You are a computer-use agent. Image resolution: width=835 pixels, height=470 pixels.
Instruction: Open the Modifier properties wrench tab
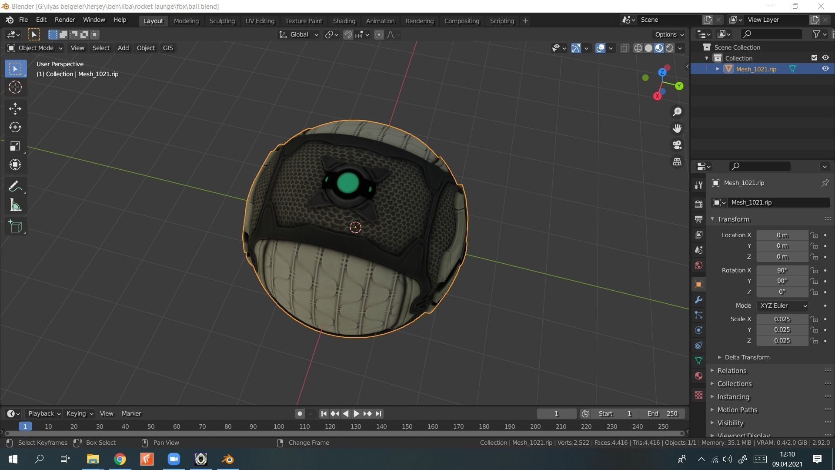pos(698,300)
